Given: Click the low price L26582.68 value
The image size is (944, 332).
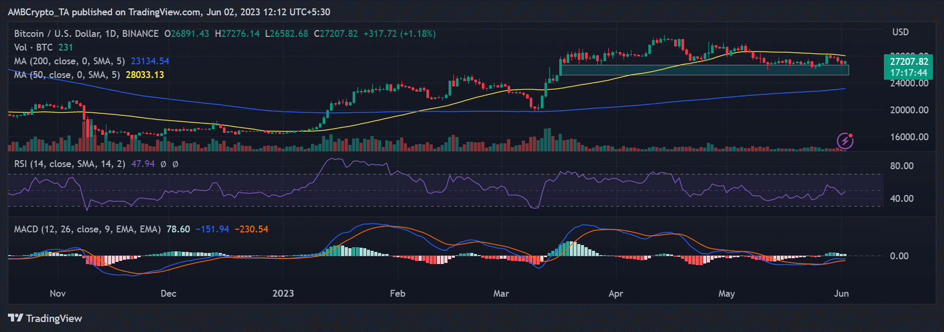Looking at the screenshot, I should [286, 34].
